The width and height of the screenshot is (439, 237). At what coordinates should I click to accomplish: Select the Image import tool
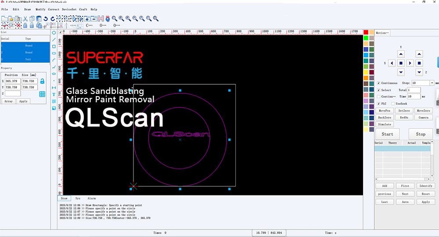[54, 108]
